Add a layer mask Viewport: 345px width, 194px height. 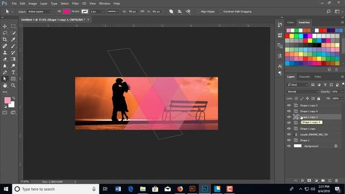(x=309, y=181)
